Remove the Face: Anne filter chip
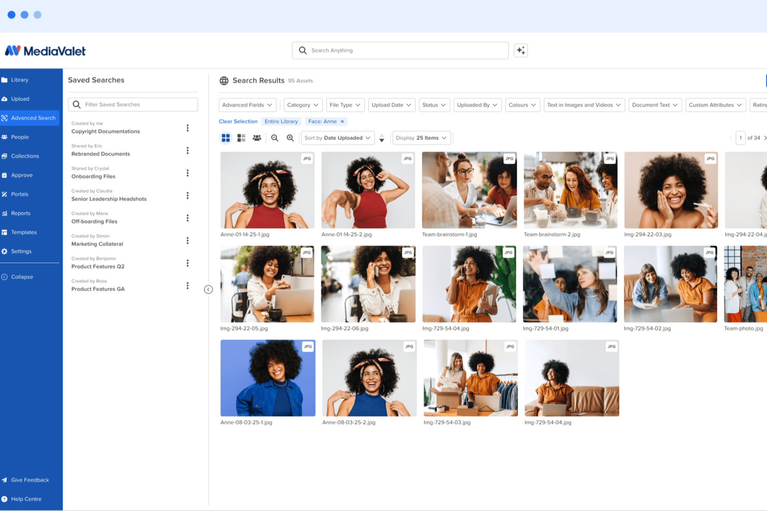 342,121
